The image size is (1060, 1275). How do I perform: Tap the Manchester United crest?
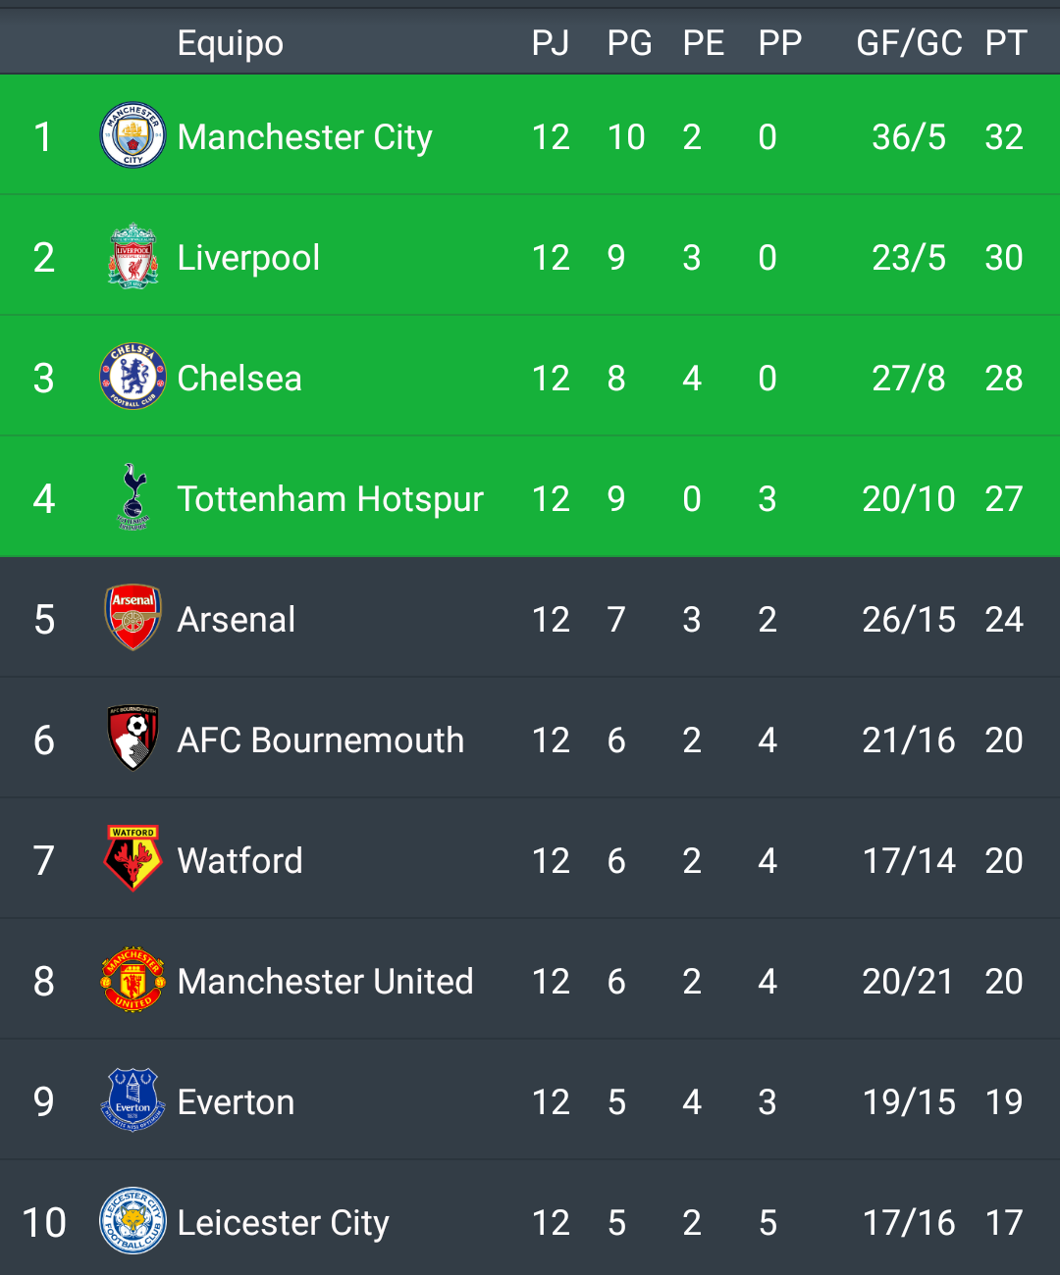point(132,980)
